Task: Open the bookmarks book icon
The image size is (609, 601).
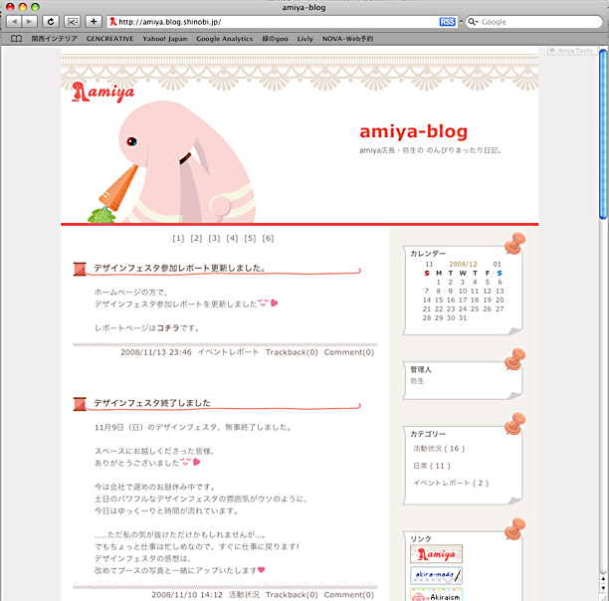Action: pyautogui.click(x=16, y=39)
